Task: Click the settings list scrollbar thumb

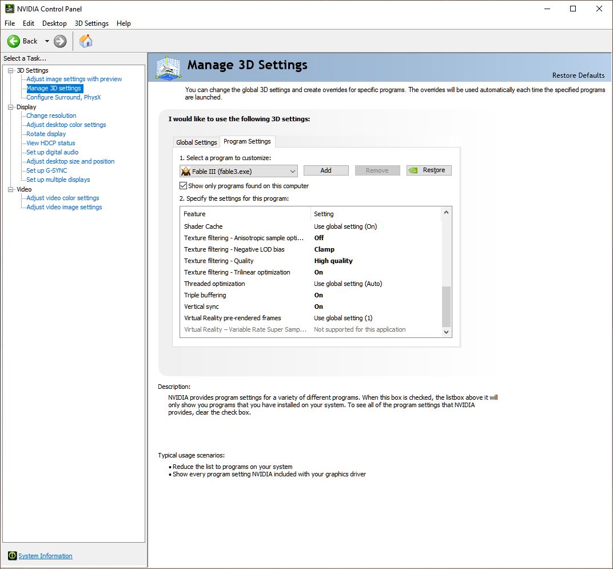Action: pos(446,307)
